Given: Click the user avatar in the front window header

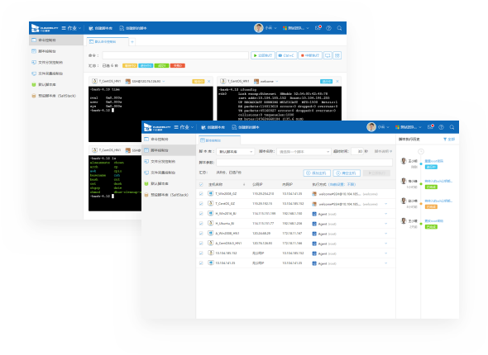Looking at the screenshot, I should point(371,127).
